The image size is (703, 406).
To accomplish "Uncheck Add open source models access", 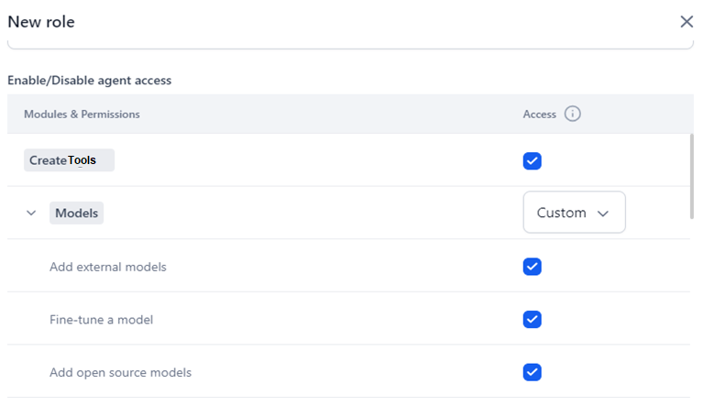I will point(532,372).
